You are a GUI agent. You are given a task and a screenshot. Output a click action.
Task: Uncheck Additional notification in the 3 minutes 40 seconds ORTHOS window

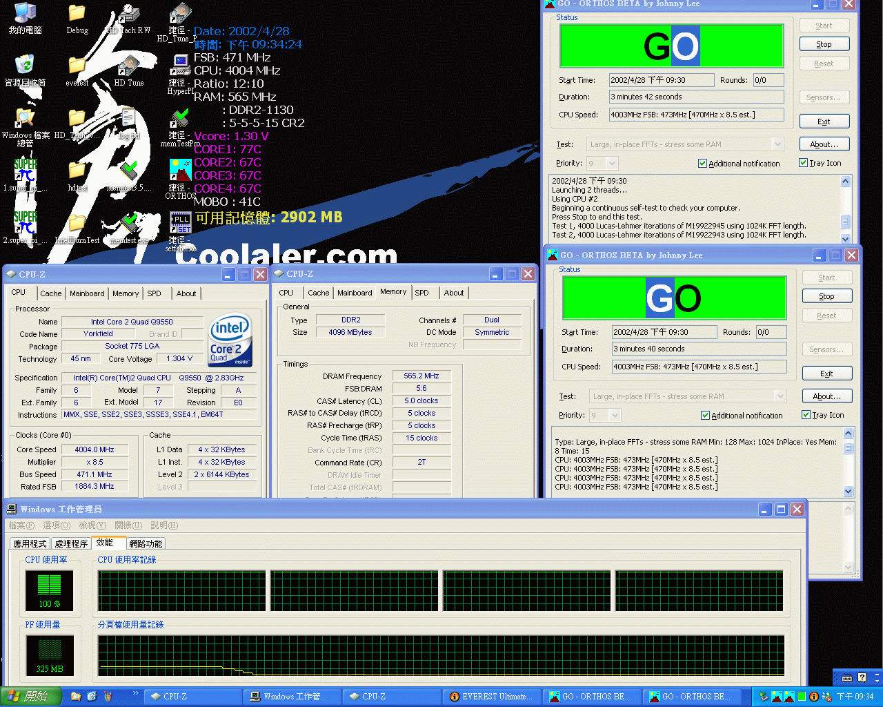[705, 416]
